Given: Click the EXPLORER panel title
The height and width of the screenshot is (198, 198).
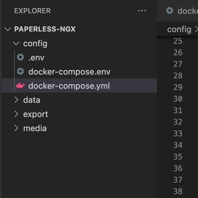Looking at the screenshot, I should tap(32, 11).
